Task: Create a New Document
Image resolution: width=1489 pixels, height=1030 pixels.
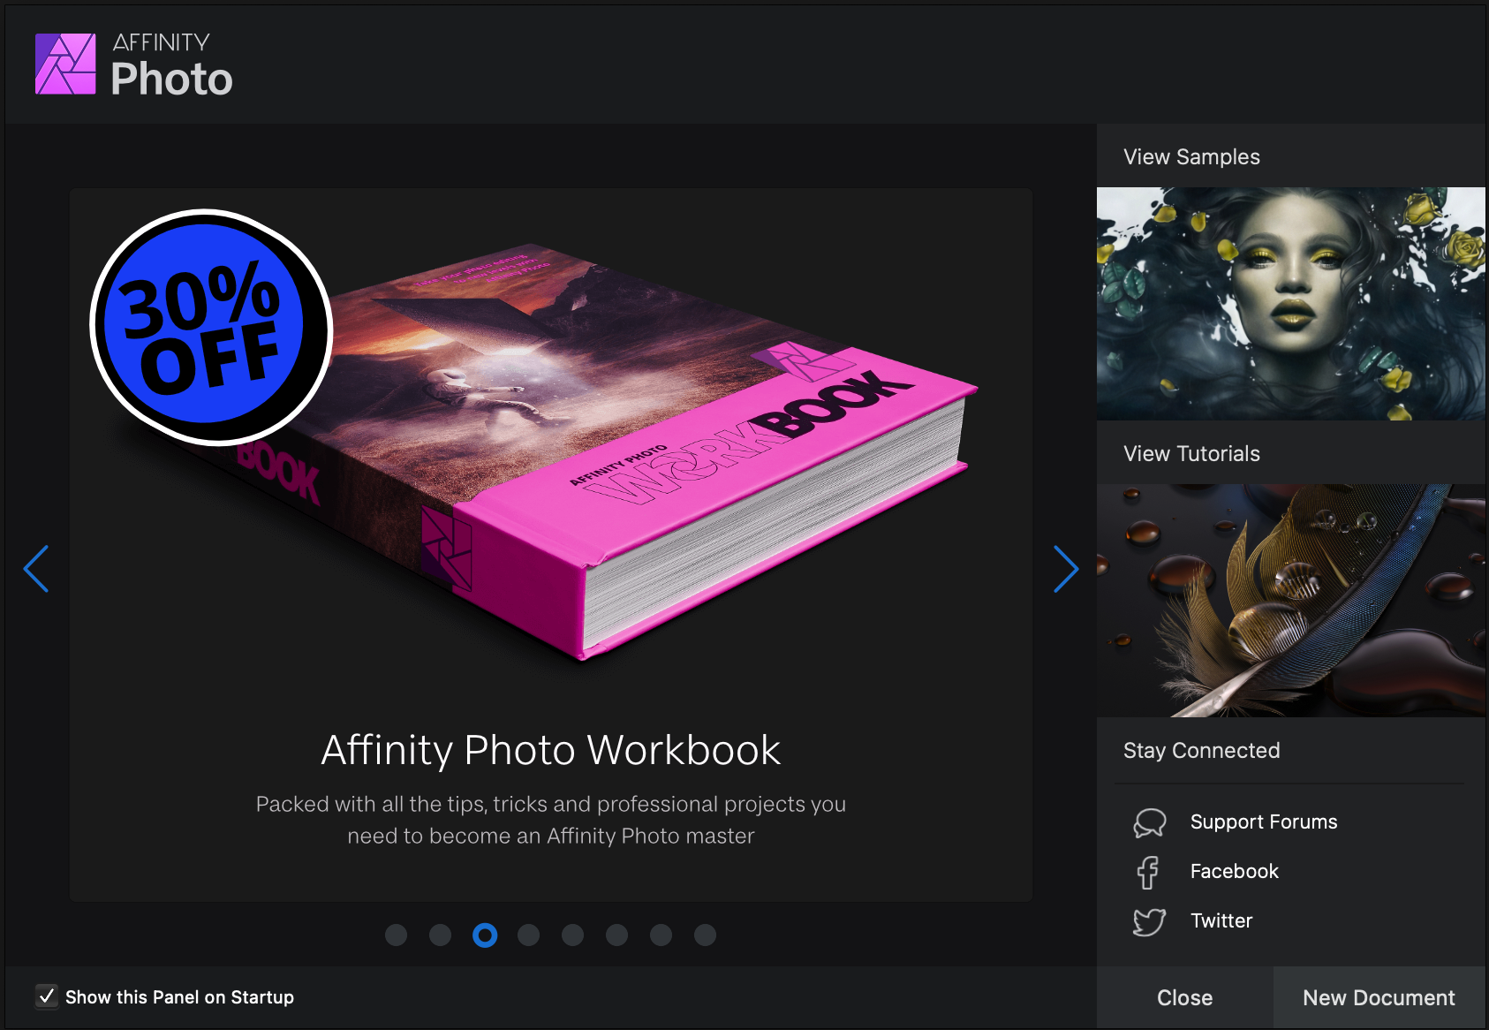Action: tap(1379, 997)
